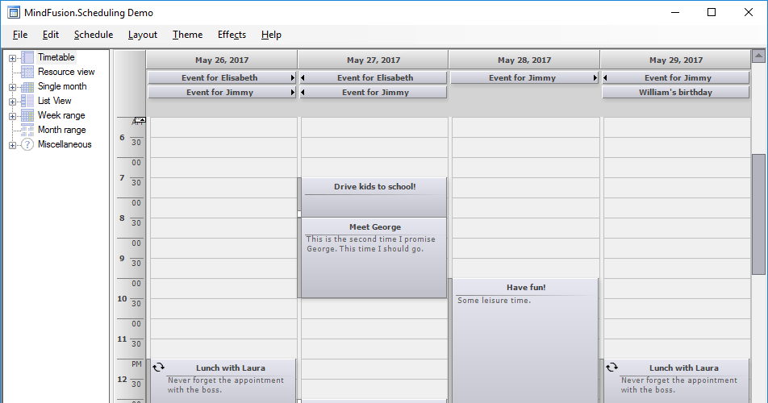Open the File menu
The width and height of the screenshot is (768, 403).
click(20, 35)
